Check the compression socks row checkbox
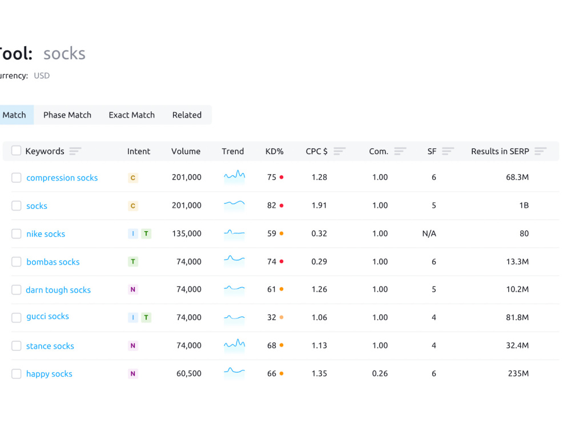571x428 pixels. 17,177
